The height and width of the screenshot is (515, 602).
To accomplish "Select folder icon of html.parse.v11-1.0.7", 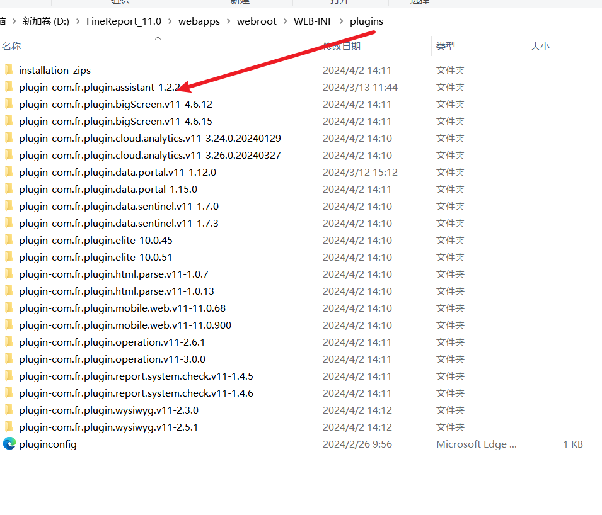I will pyautogui.click(x=9, y=274).
